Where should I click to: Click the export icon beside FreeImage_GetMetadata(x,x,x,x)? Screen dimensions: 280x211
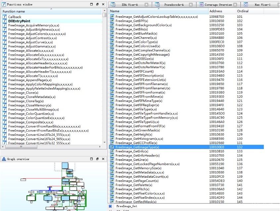[x=112, y=172]
